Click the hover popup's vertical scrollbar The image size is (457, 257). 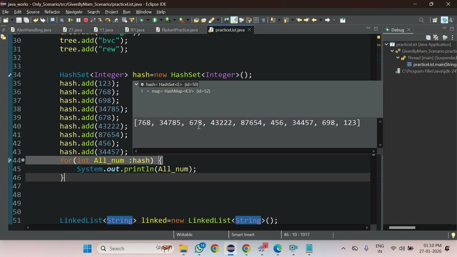pyautogui.click(x=380, y=133)
